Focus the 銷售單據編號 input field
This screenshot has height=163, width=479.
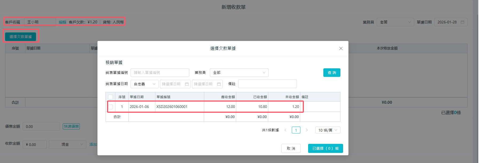pyautogui.click(x=160, y=73)
